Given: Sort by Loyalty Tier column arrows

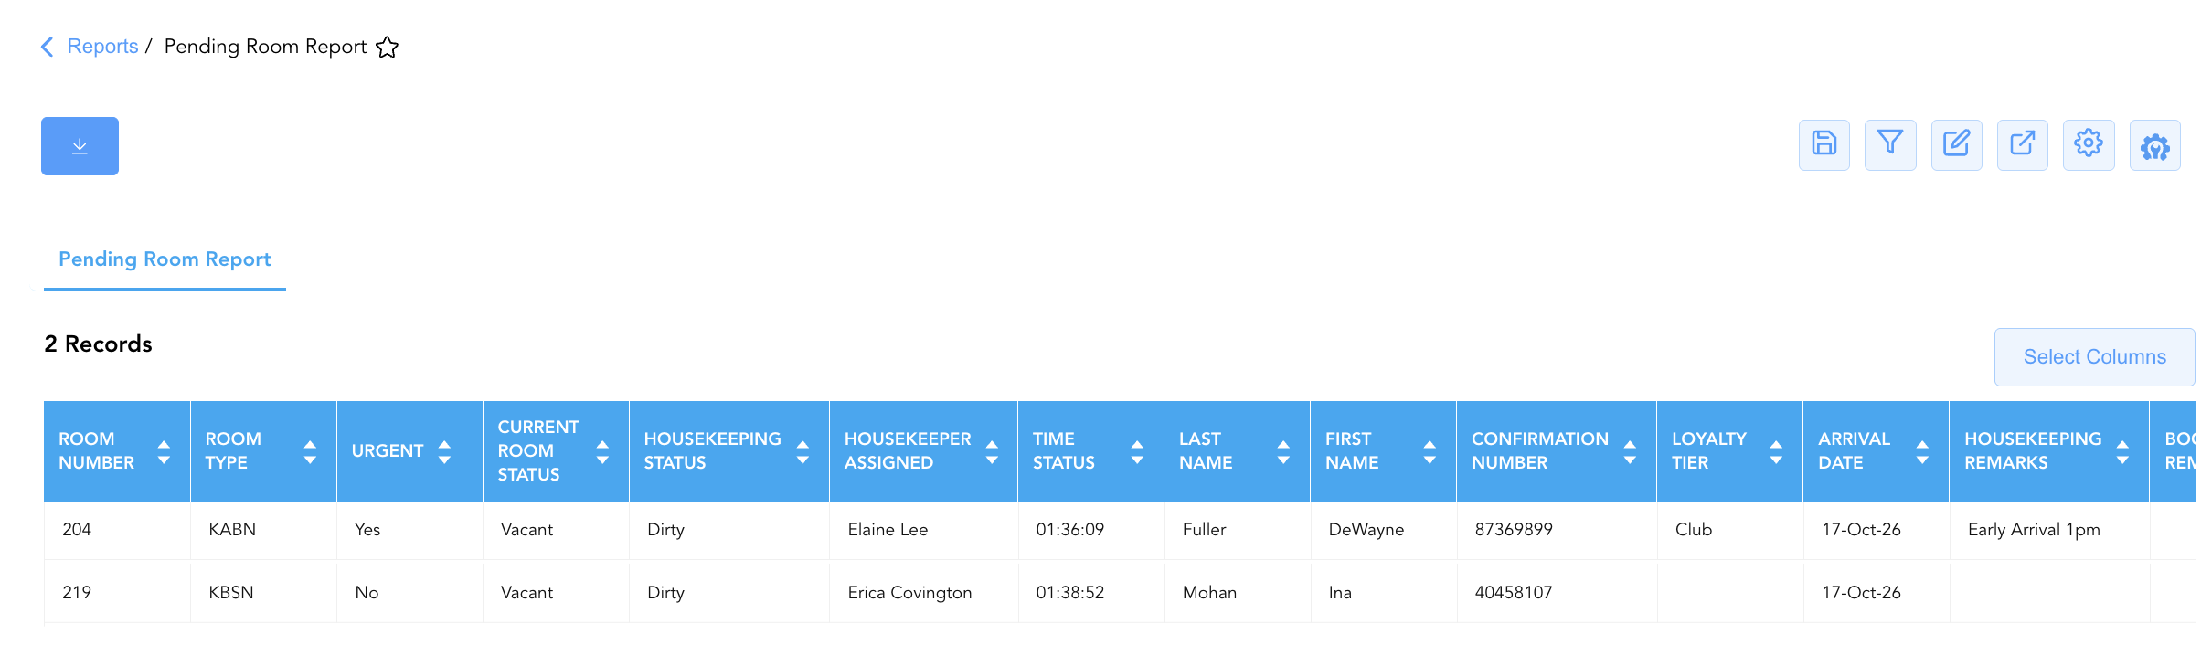Looking at the screenshot, I should coord(1776,451).
